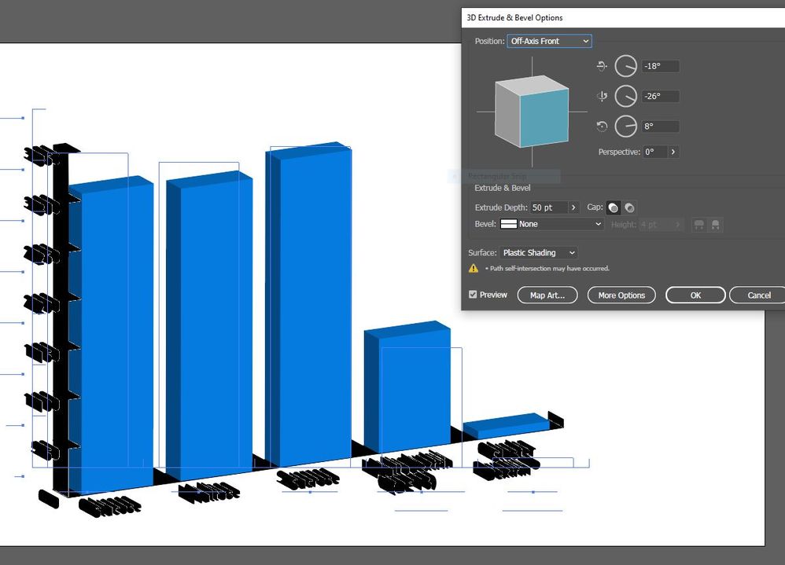Toggle Cap appearance to solid
This screenshot has height=565, width=785.
pyautogui.click(x=613, y=207)
